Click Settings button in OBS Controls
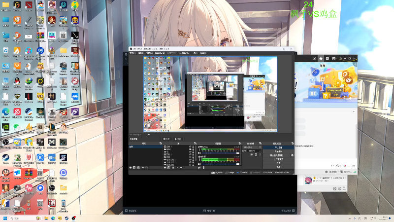 click(278, 163)
